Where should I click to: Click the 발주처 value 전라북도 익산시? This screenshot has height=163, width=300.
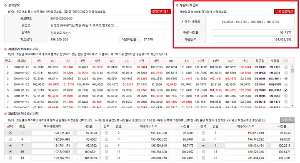coord(61,32)
